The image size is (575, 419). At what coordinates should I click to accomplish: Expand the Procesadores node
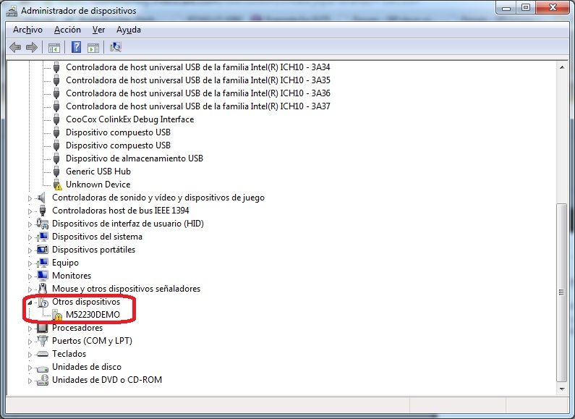pyautogui.click(x=30, y=329)
